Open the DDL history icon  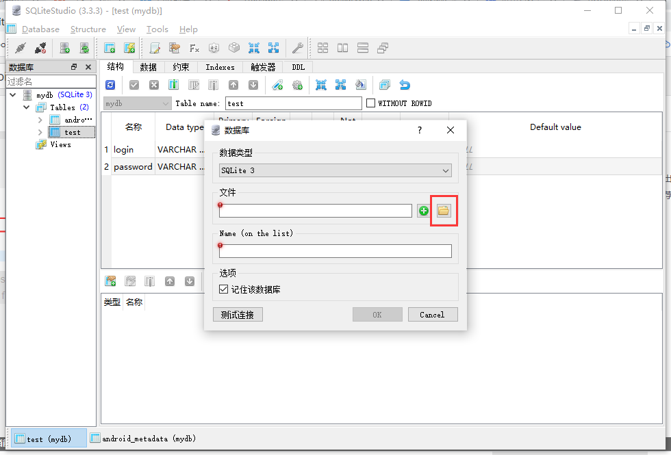pyautogui.click(x=174, y=48)
